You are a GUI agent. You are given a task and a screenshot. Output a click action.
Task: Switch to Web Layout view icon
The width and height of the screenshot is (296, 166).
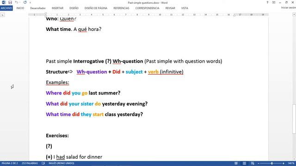(253, 163)
